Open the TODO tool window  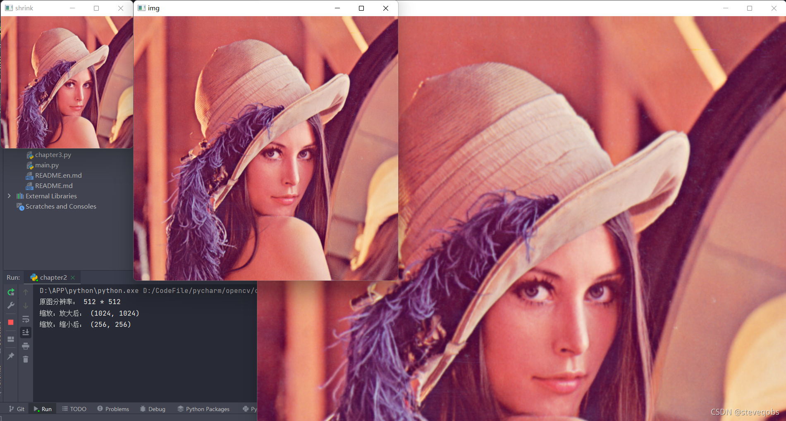click(74, 409)
